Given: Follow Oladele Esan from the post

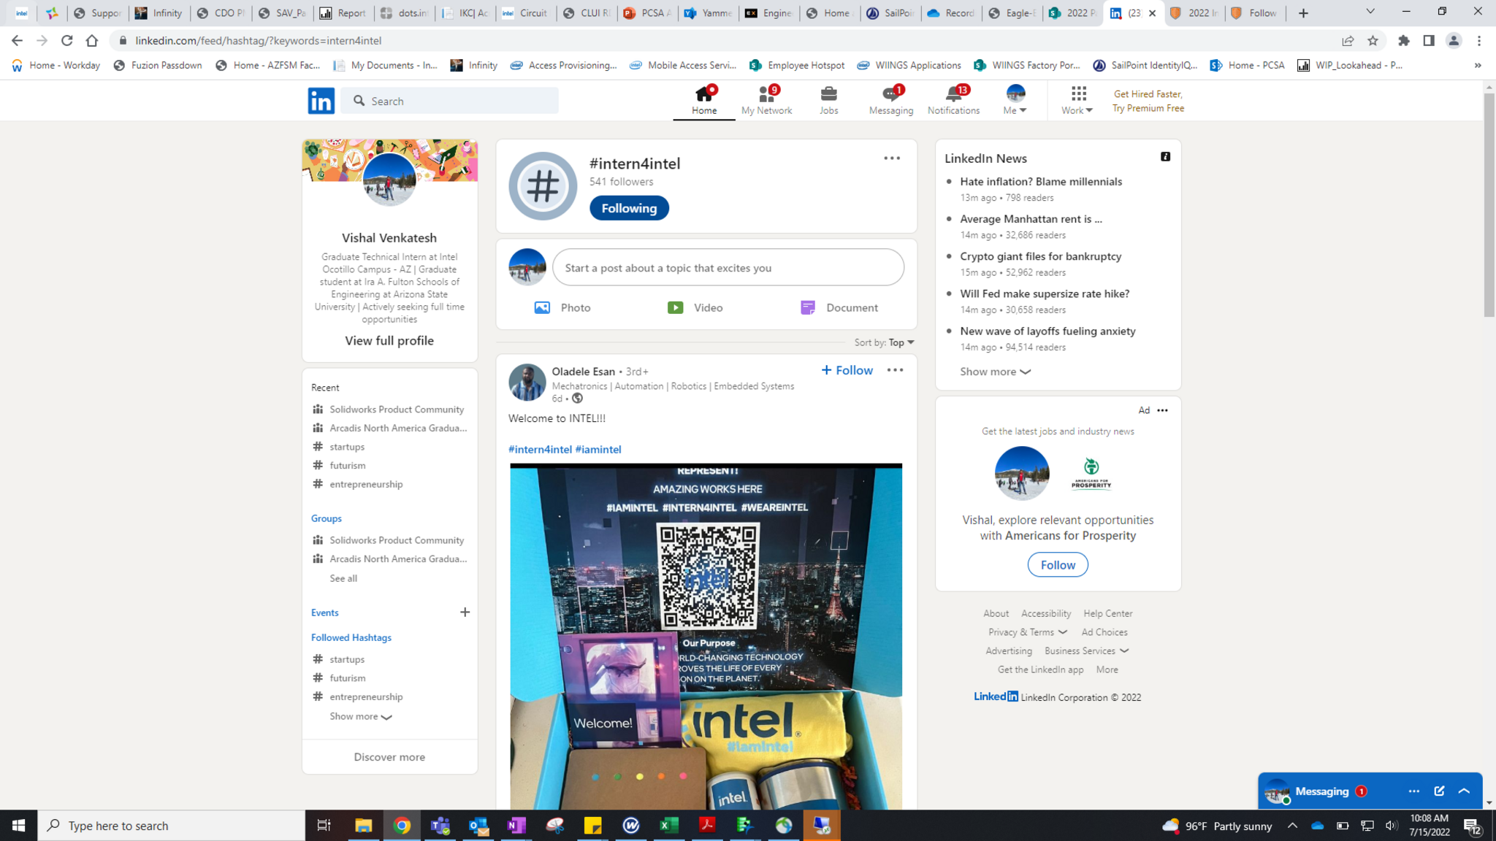Looking at the screenshot, I should coord(847,370).
